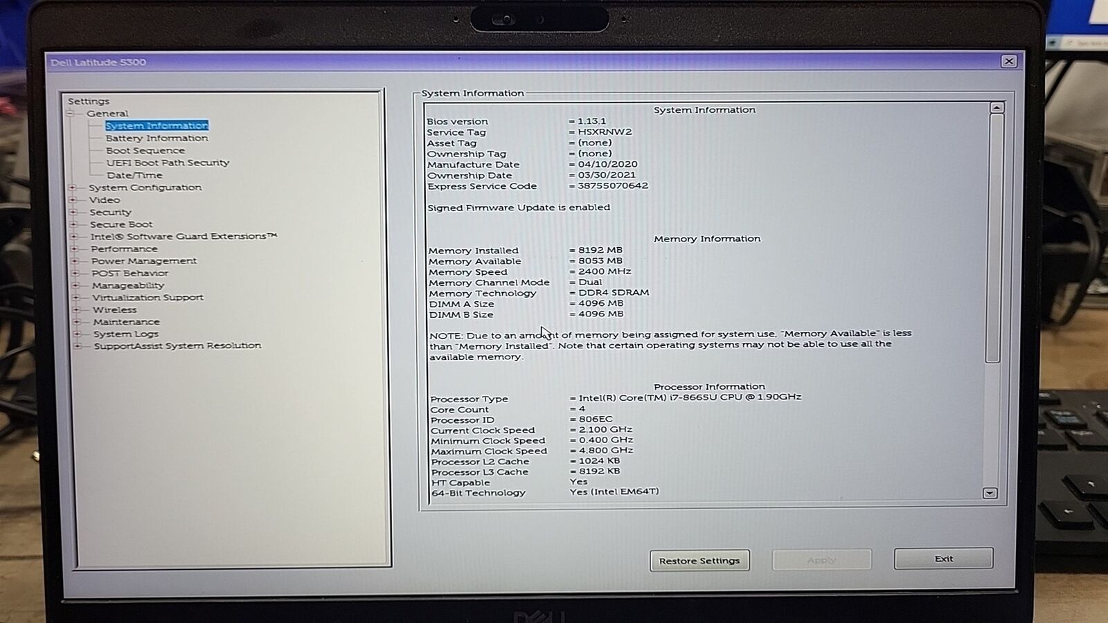Expand Intel Software Guard Extensions node

[74, 237]
